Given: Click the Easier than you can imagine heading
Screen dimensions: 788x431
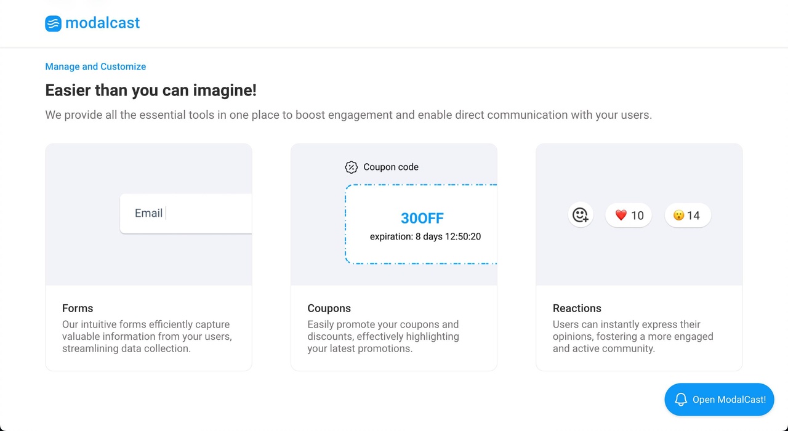Looking at the screenshot, I should (x=151, y=91).
